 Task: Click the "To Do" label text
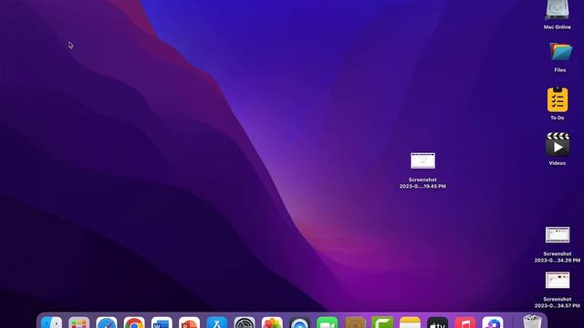tap(558, 118)
